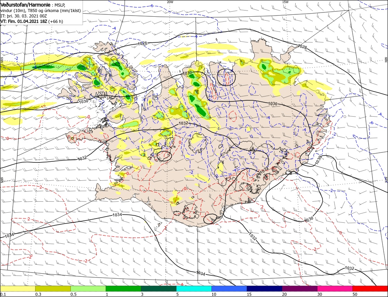Click the navy 15–20 legend swatch
The height and width of the screenshot is (297, 388).
pyautogui.click(x=265, y=288)
